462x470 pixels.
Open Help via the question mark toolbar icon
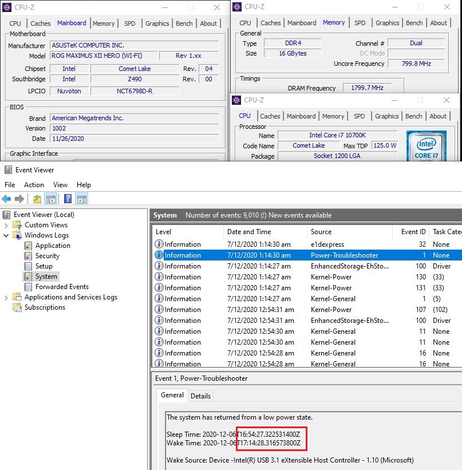pyautogui.click(x=68, y=199)
